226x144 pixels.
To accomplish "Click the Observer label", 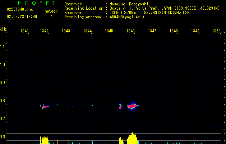I will pyautogui.click(x=73, y=4).
